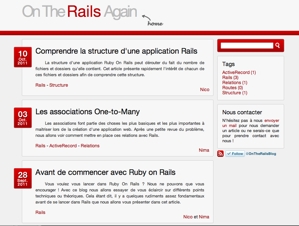
Task: Click the 28 Sept. 2011 date badge
Action: [23, 178]
